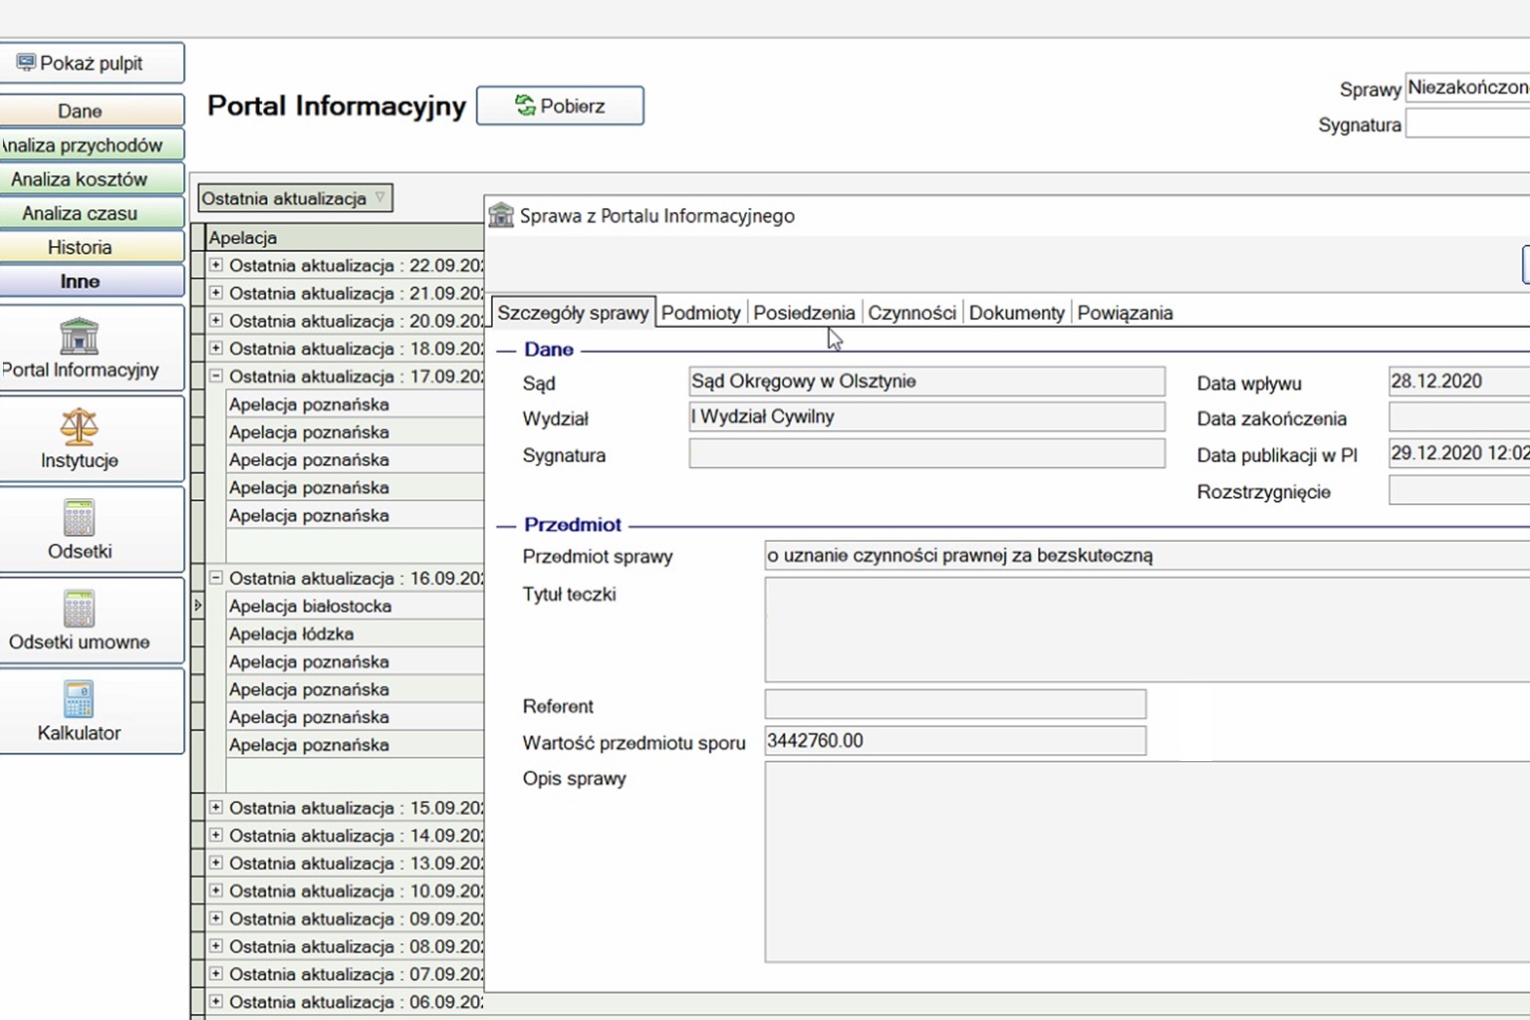The image size is (1530, 1020).
Task: Switch to the Podmioty tab
Action: 700,313
